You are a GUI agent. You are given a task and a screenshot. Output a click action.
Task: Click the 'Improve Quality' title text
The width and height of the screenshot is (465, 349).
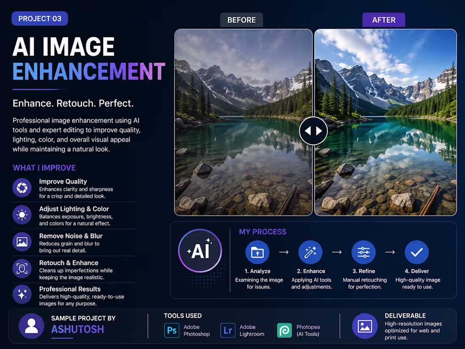coord(63,181)
